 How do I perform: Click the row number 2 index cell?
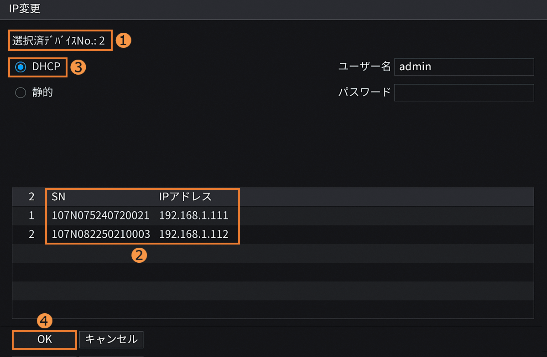pyautogui.click(x=31, y=235)
